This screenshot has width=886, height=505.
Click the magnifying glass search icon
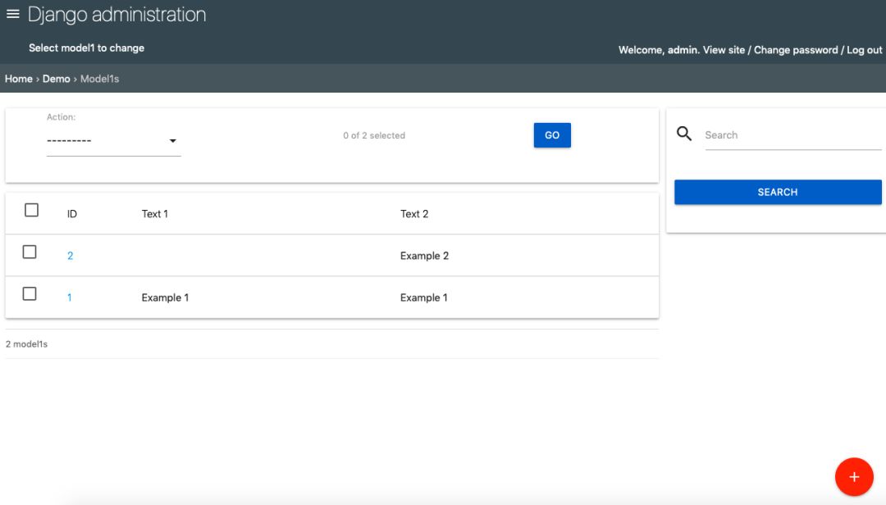coord(683,134)
